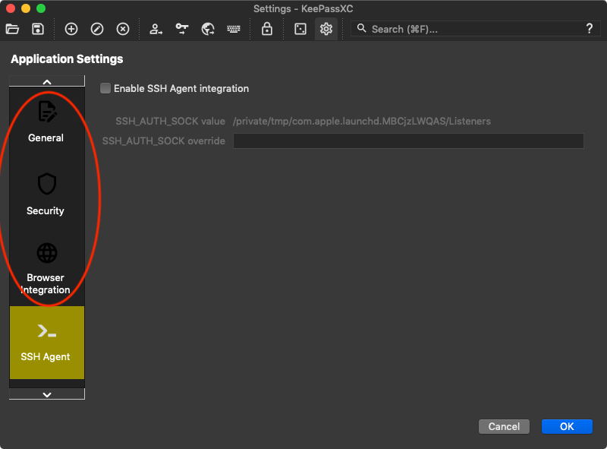Confirm settings by clicking OK
Screen dimensions: 607x449
[x=567, y=426]
